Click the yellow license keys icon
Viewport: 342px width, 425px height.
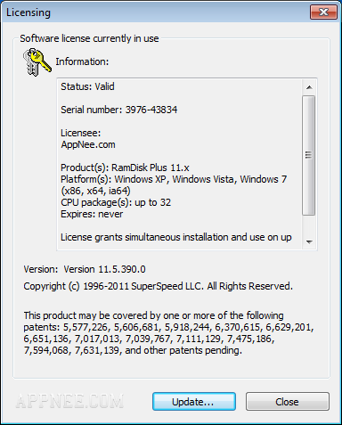[37, 62]
